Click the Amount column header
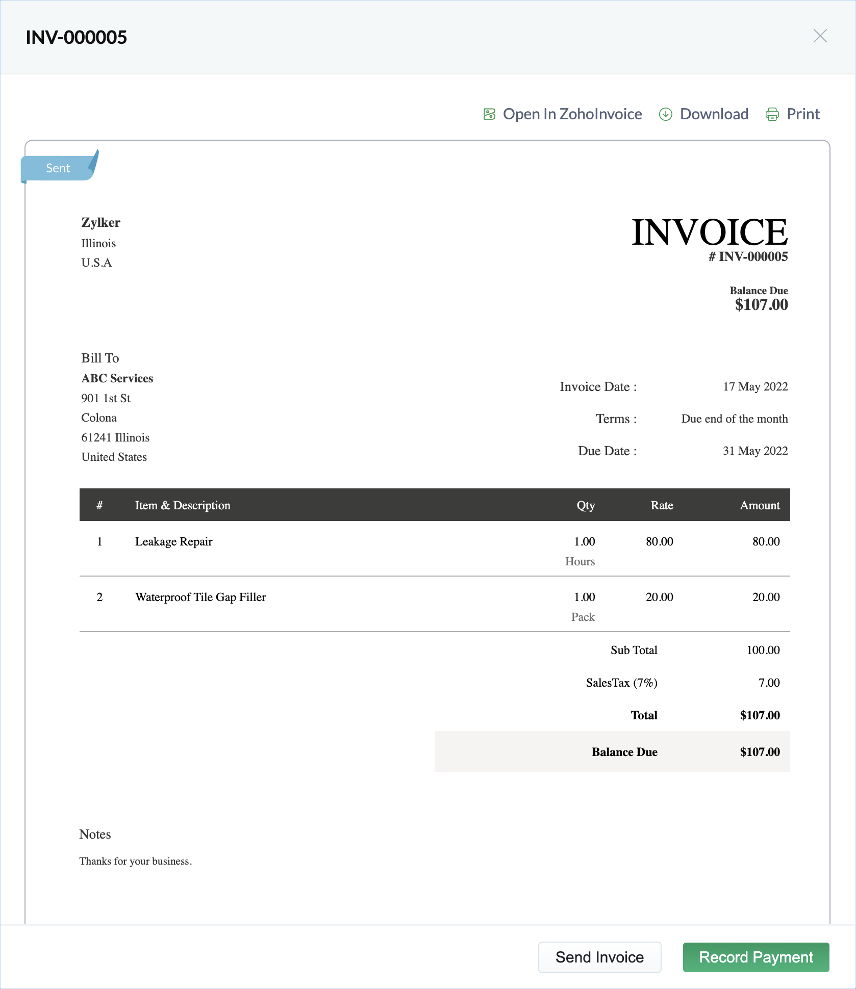This screenshot has width=856, height=989. click(760, 505)
